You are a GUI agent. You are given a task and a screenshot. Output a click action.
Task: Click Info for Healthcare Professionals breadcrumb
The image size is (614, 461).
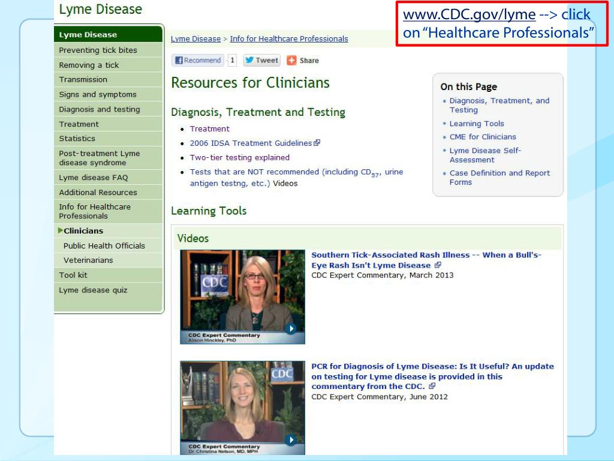pyautogui.click(x=289, y=39)
